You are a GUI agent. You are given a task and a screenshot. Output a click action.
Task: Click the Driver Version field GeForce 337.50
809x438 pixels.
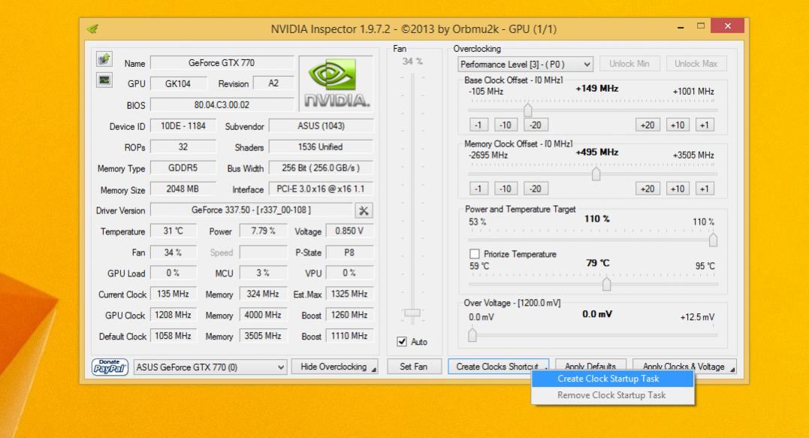click(x=252, y=210)
